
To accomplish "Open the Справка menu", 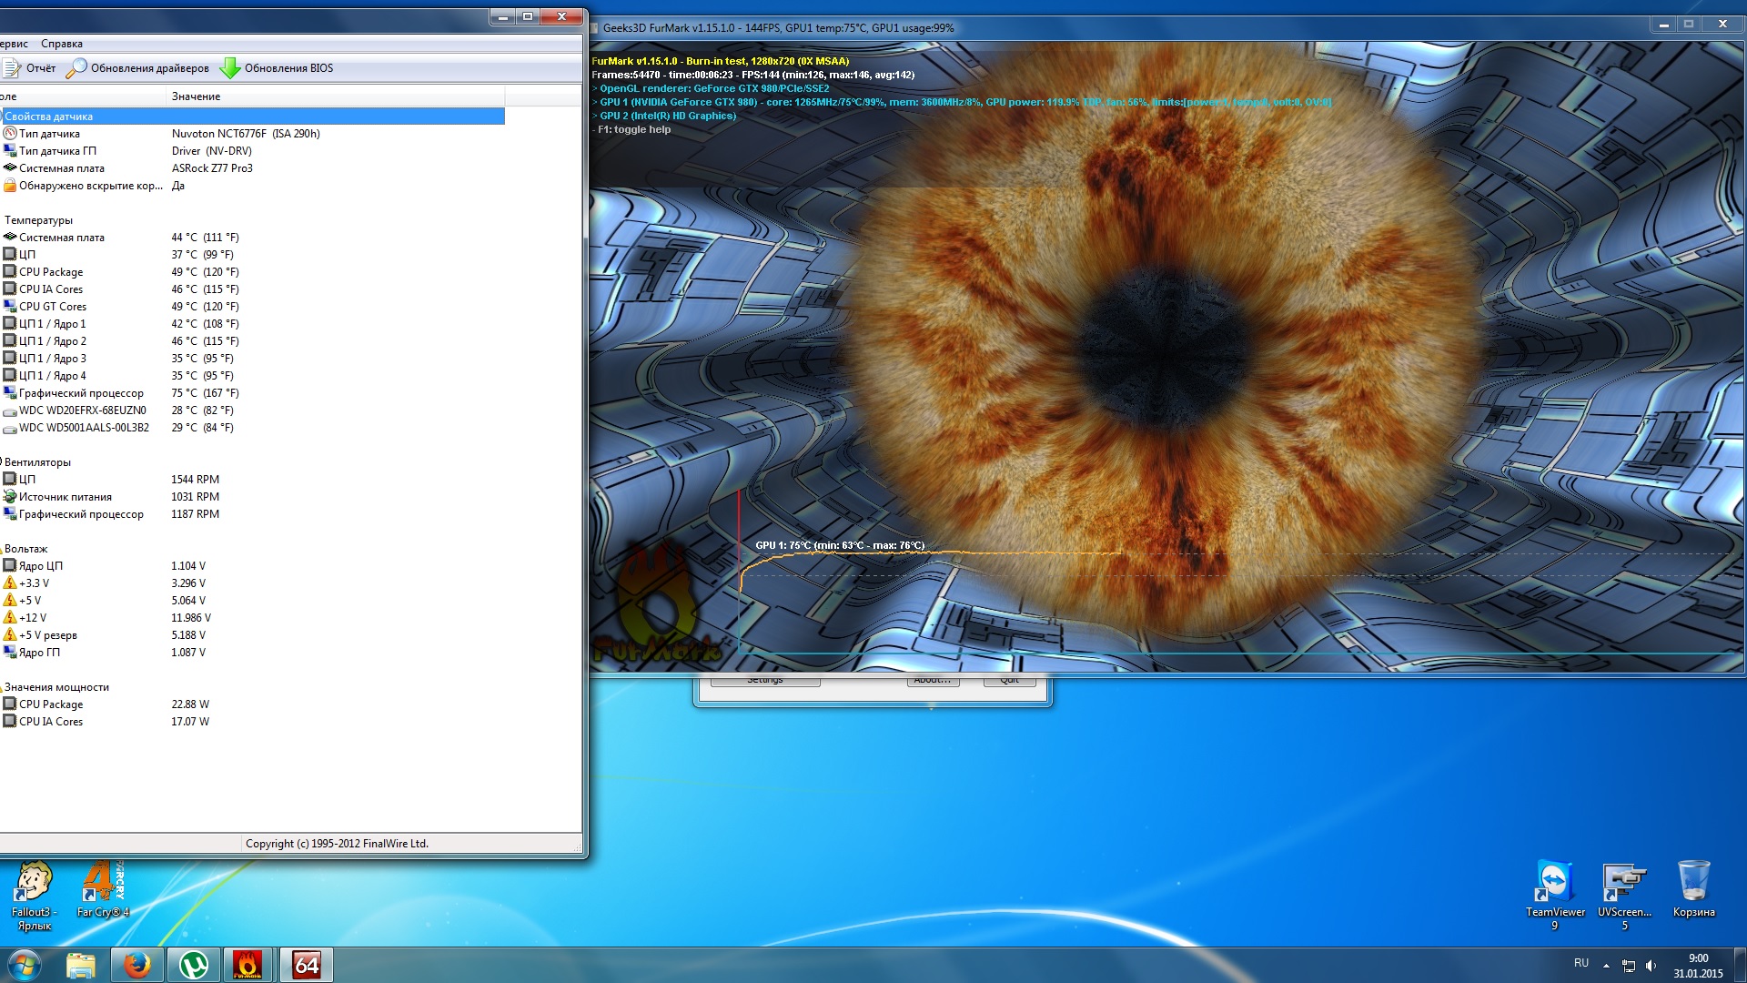I will pos(62,44).
